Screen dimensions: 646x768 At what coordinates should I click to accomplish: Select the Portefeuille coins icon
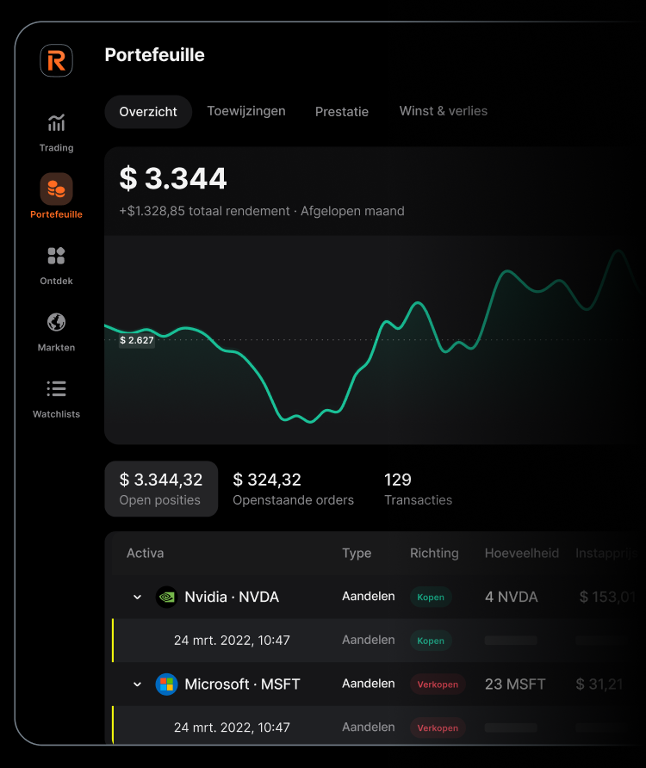[x=56, y=189]
